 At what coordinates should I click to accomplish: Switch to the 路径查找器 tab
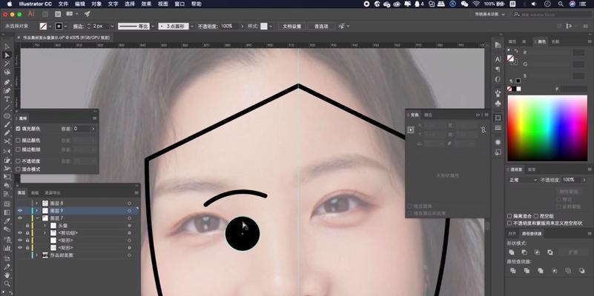coord(532,234)
